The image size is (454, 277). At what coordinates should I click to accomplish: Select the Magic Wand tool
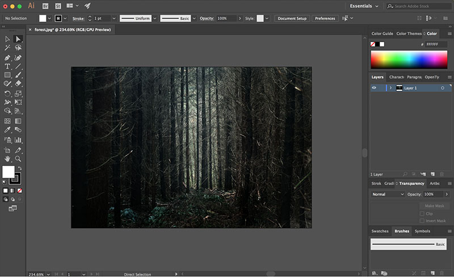tap(7, 48)
